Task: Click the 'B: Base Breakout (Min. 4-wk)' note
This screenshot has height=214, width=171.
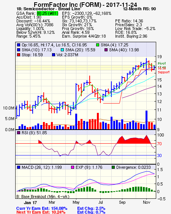Action: click(x=43, y=197)
